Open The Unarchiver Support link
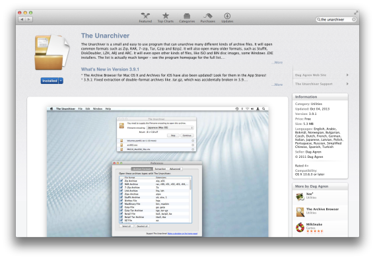 [x=321, y=84]
